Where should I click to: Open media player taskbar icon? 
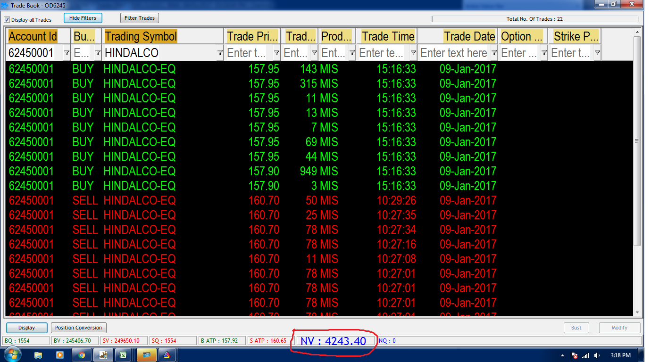[60, 355]
